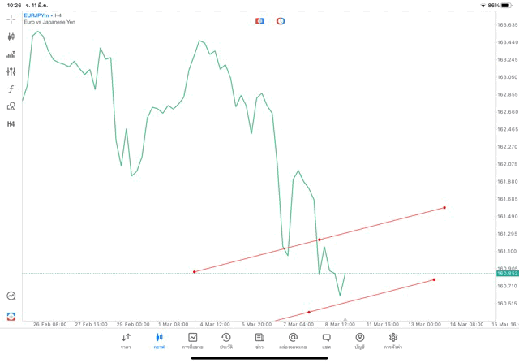Open the H4 timeframe selector

click(x=11, y=124)
